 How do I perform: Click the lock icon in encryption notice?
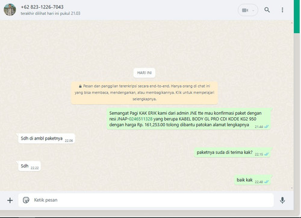(x=80, y=86)
